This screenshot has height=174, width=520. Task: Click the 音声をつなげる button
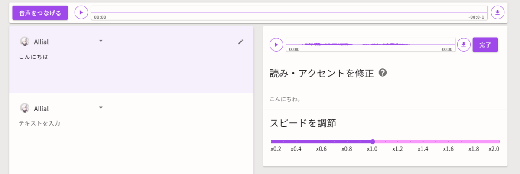tap(40, 13)
